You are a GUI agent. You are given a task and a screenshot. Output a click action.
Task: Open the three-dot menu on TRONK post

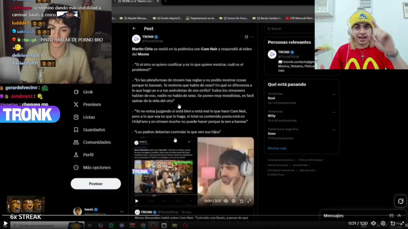coord(252,37)
